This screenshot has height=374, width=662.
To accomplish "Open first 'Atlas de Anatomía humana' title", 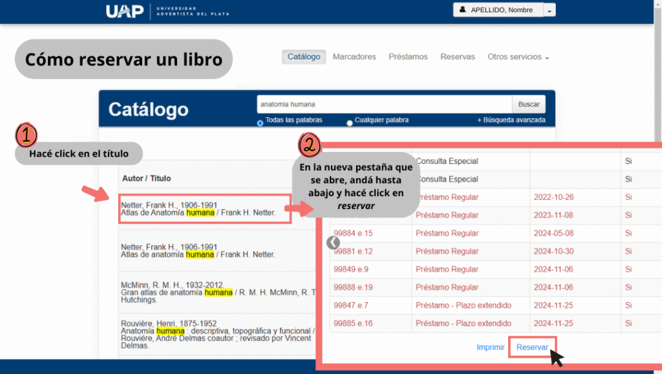I will (x=198, y=212).
